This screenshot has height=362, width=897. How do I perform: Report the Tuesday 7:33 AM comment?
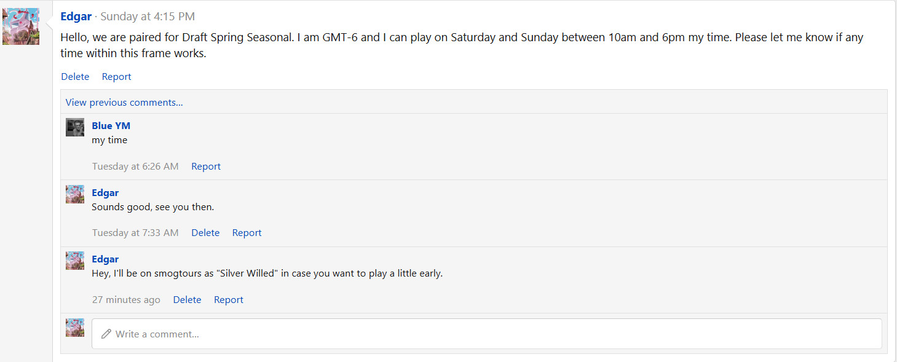tap(247, 233)
